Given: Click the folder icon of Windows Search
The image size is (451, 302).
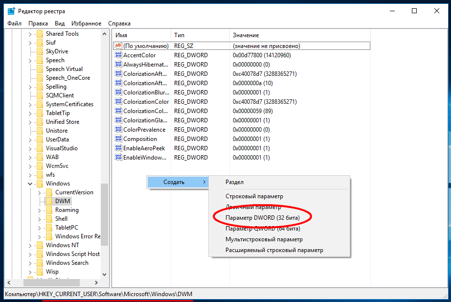Looking at the screenshot, I should point(40,262).
